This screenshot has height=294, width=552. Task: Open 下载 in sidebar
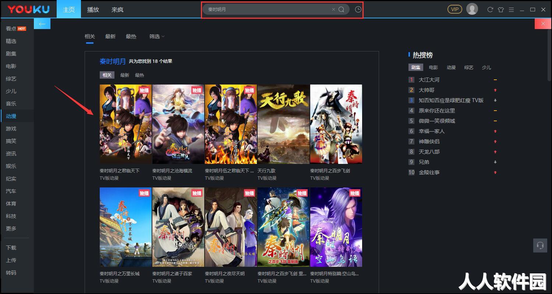click(11, 248)
